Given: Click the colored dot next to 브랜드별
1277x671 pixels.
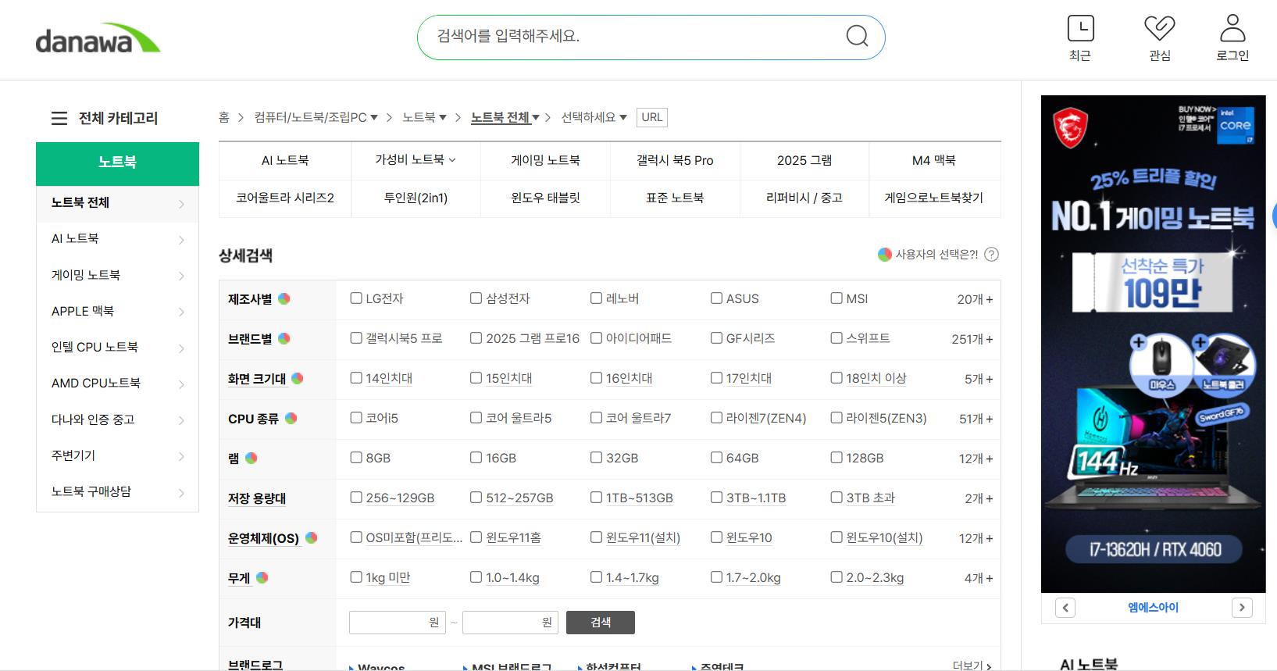Looking at the screenshot, I should [x=284, y=338].
